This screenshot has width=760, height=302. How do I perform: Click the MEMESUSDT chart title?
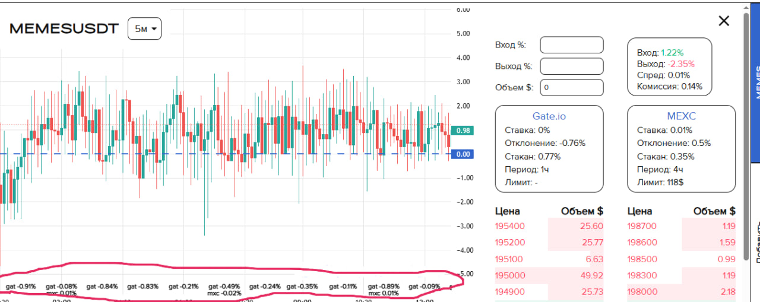tap(64, 28)
